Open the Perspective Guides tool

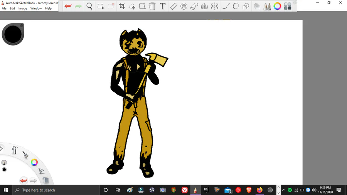[x=204, y=6]
